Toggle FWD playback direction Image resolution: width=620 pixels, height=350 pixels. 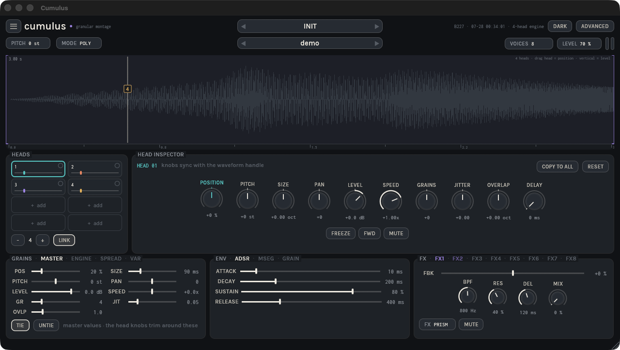point(370,233)
